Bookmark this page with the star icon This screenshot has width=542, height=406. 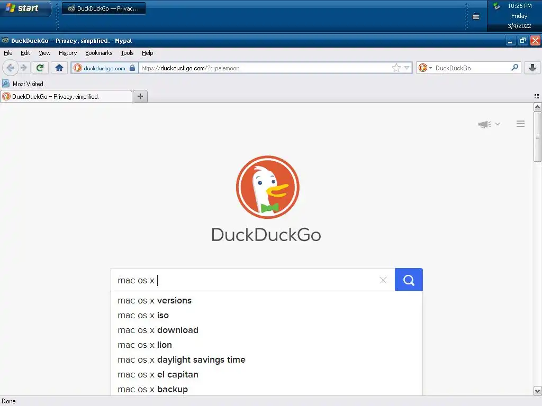pos(396,68)
